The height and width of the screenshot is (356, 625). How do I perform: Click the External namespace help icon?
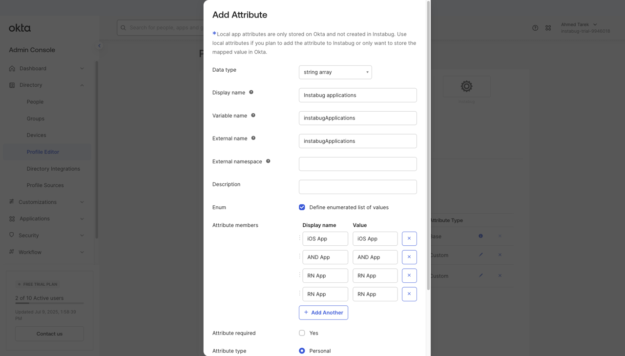[x=268, y=161]
